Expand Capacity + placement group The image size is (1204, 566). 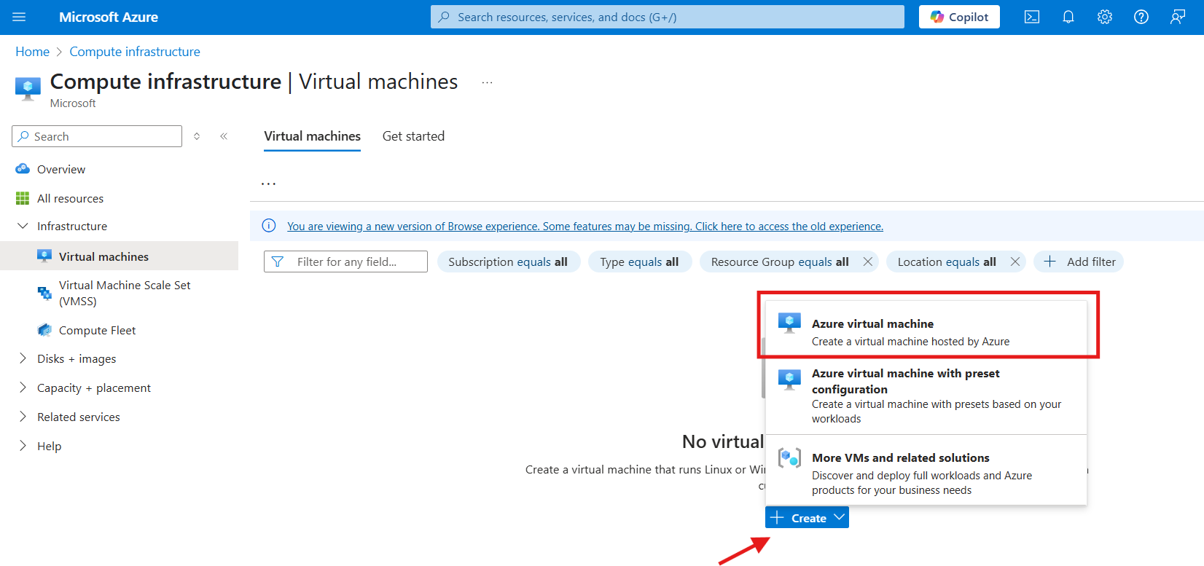coord(23,388)
